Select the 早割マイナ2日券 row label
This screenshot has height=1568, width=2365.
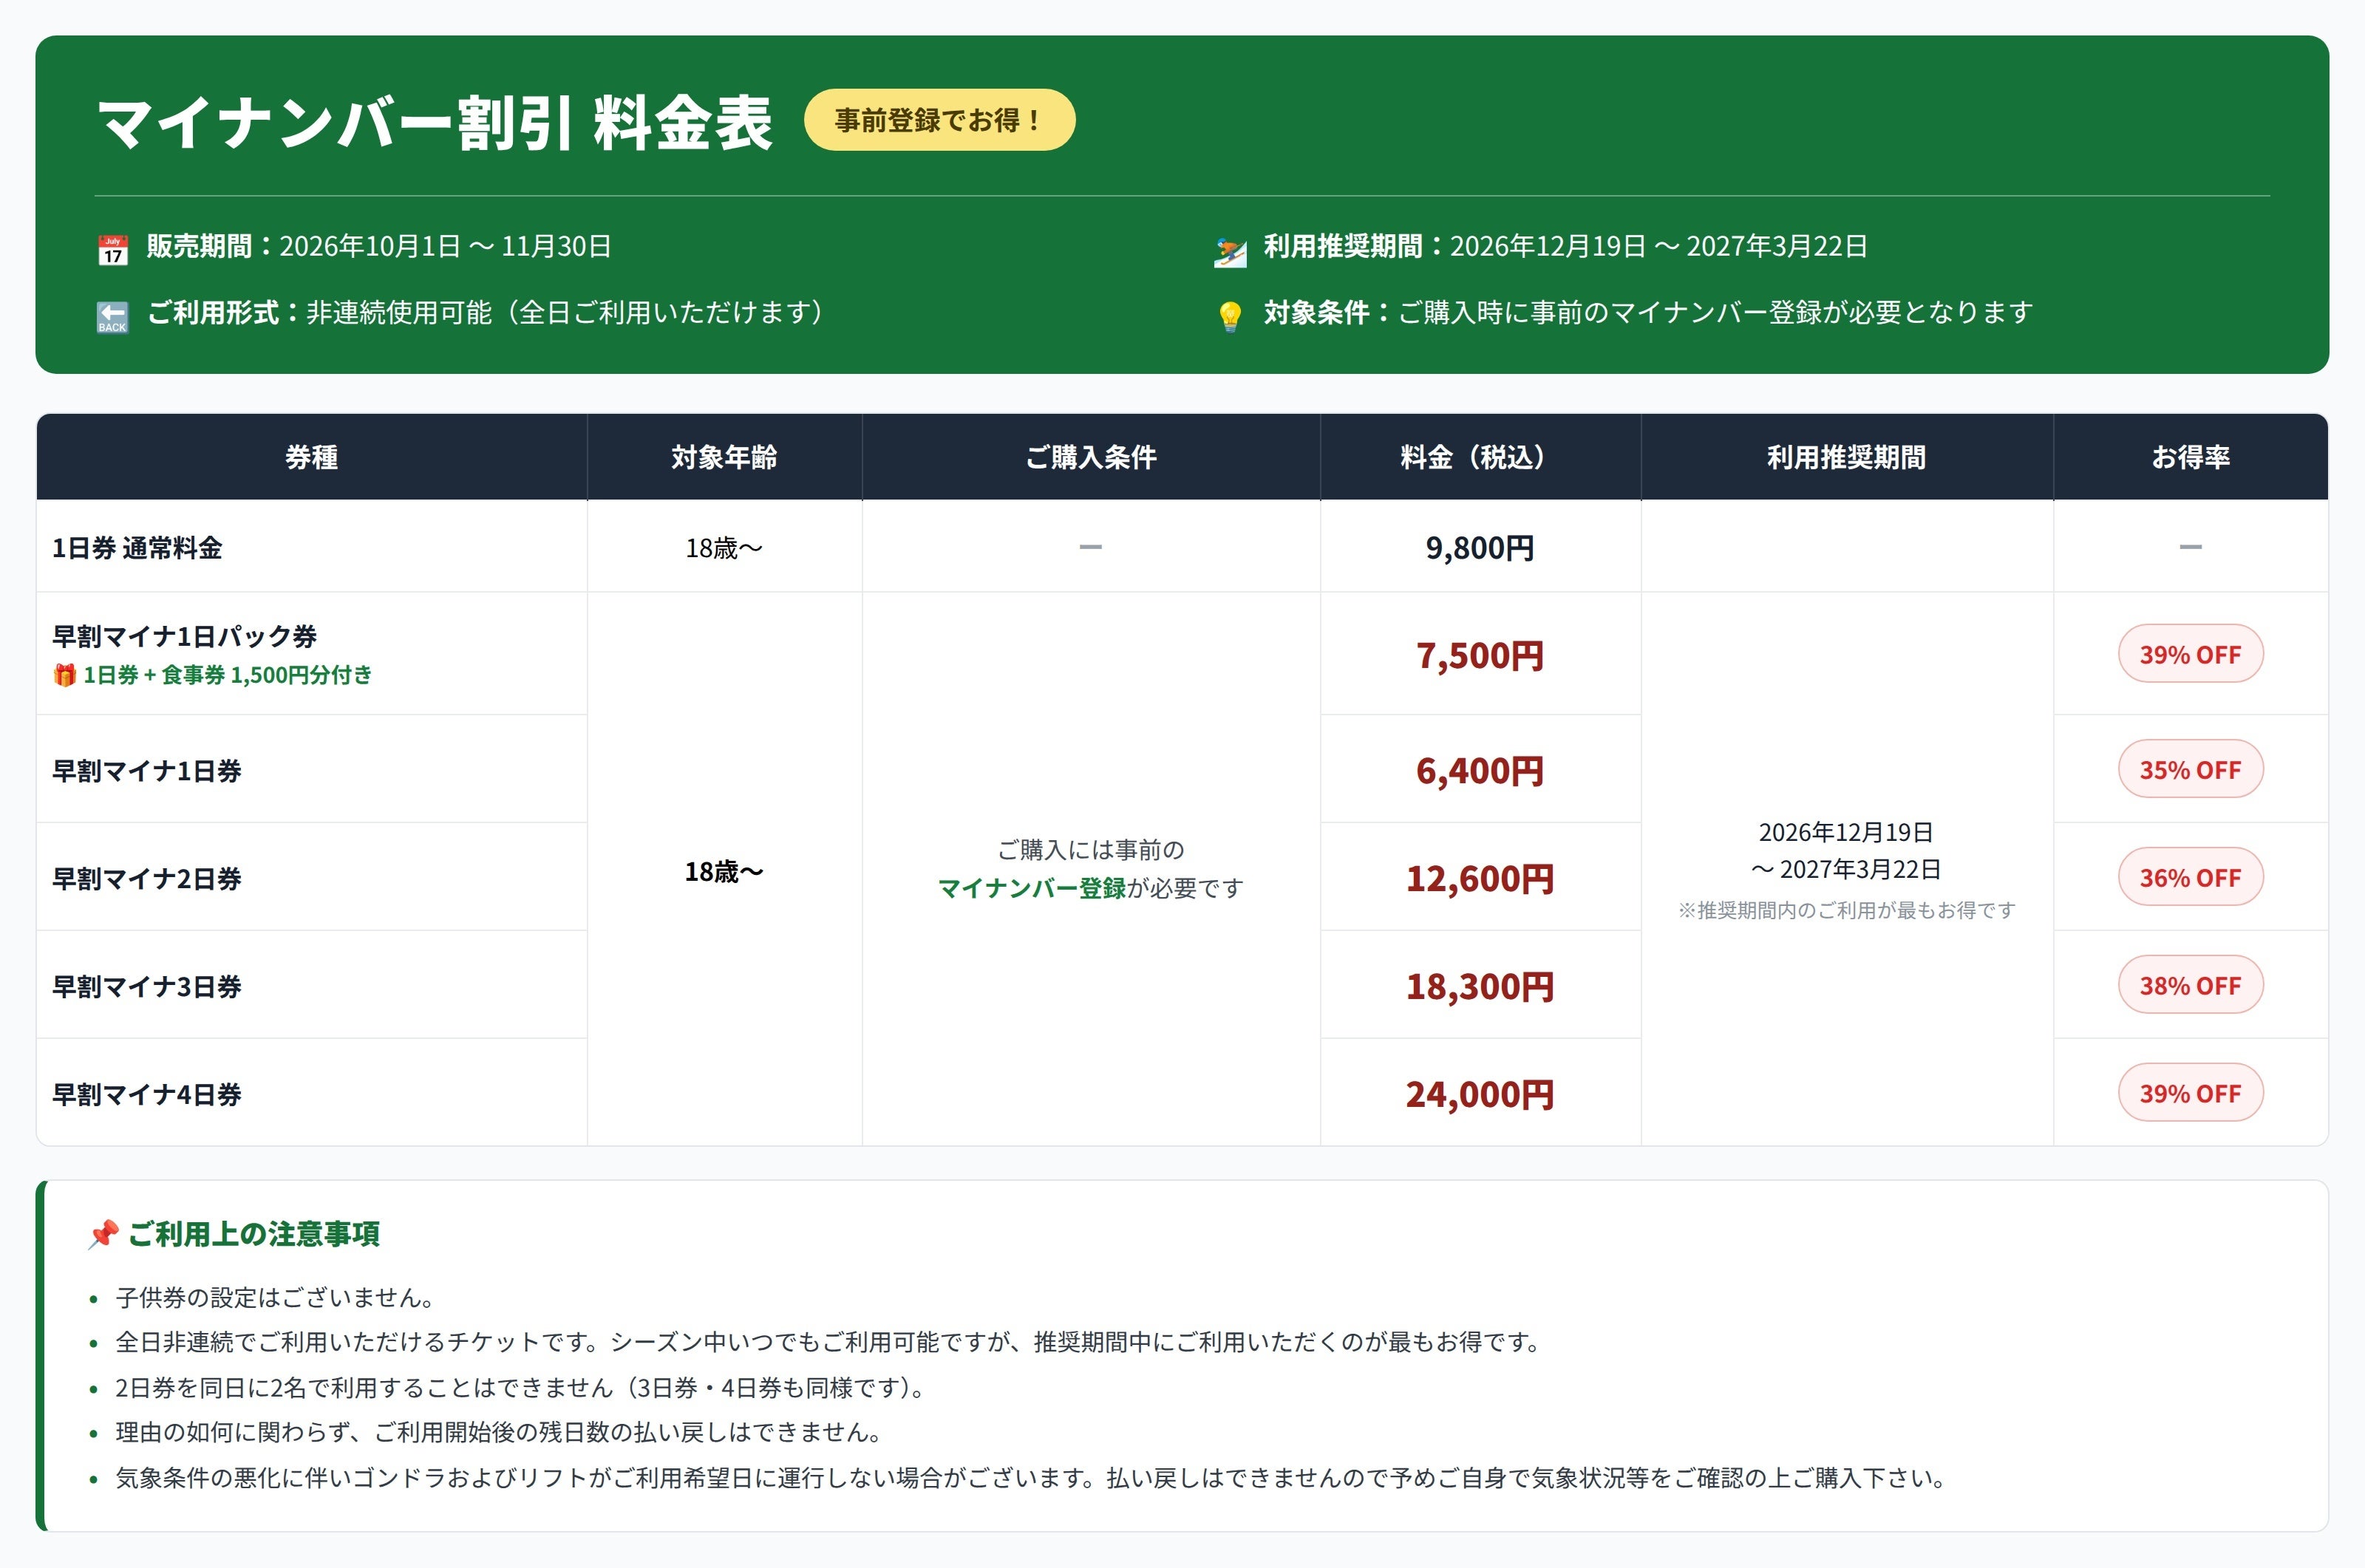click(147, 879)
